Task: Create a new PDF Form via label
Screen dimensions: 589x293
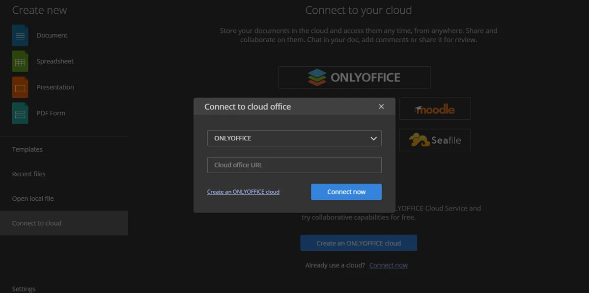Action: 51,113
